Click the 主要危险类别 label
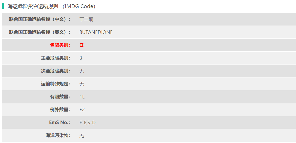This screenshot has height=143, width=296. point(56,58)
